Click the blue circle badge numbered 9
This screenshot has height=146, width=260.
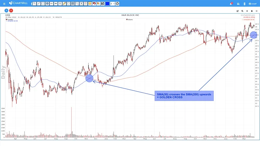(6, 11)
